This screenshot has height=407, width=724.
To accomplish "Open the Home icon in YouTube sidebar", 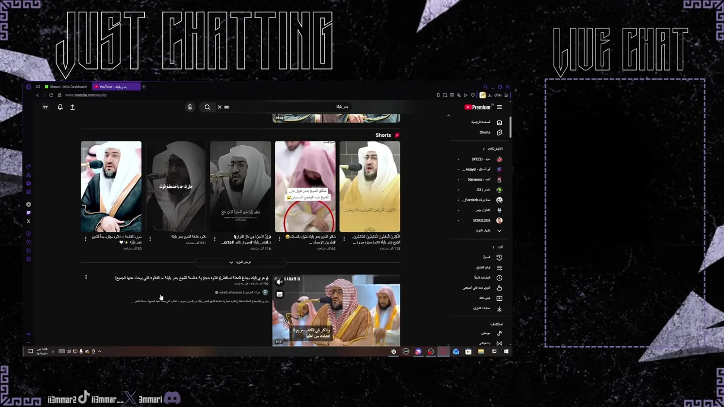I will click(499, 122).
